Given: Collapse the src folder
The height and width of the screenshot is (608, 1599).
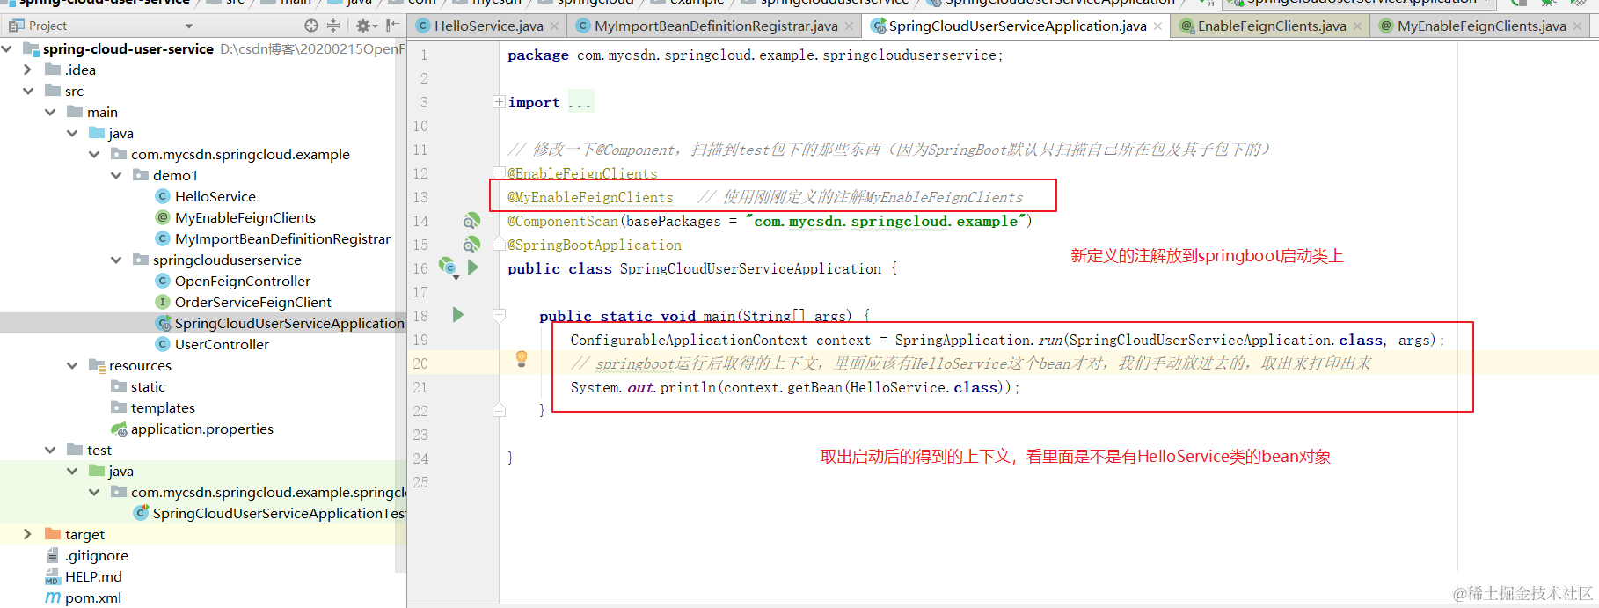Looking at the screenshot, I should (x=27, y=91).
